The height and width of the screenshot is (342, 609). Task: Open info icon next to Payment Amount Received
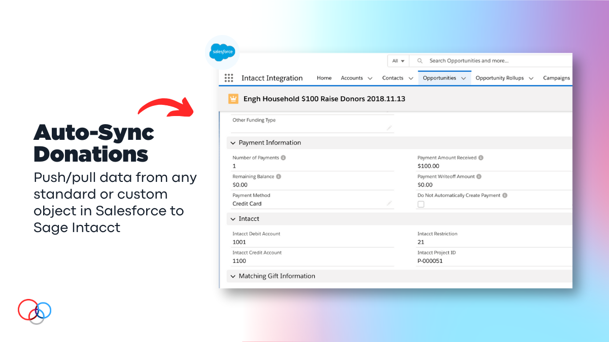(x=481, y=158)
